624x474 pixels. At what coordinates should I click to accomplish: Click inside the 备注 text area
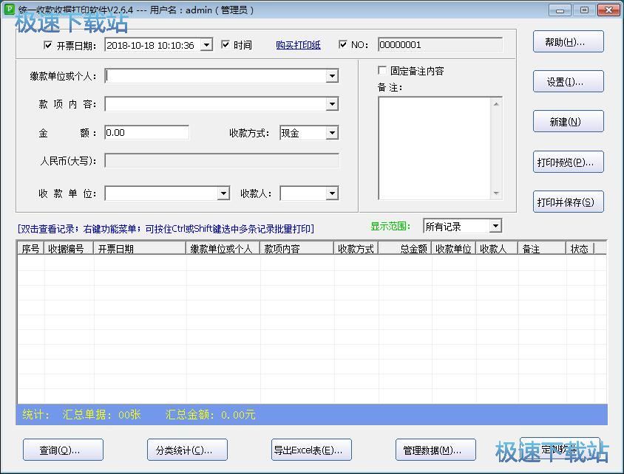(x=435, y=148)
